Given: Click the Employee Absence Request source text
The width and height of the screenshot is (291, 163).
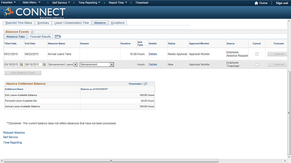Looking at the screenshot, I should coord(237,54).
